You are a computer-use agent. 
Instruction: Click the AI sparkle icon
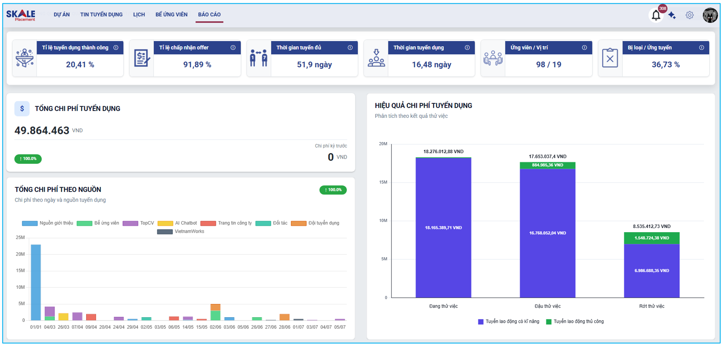tap(672, 15)
